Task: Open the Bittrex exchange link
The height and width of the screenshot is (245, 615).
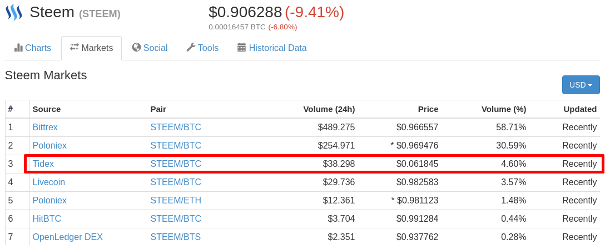Action: pyautogui.click(x=45, y=127)
